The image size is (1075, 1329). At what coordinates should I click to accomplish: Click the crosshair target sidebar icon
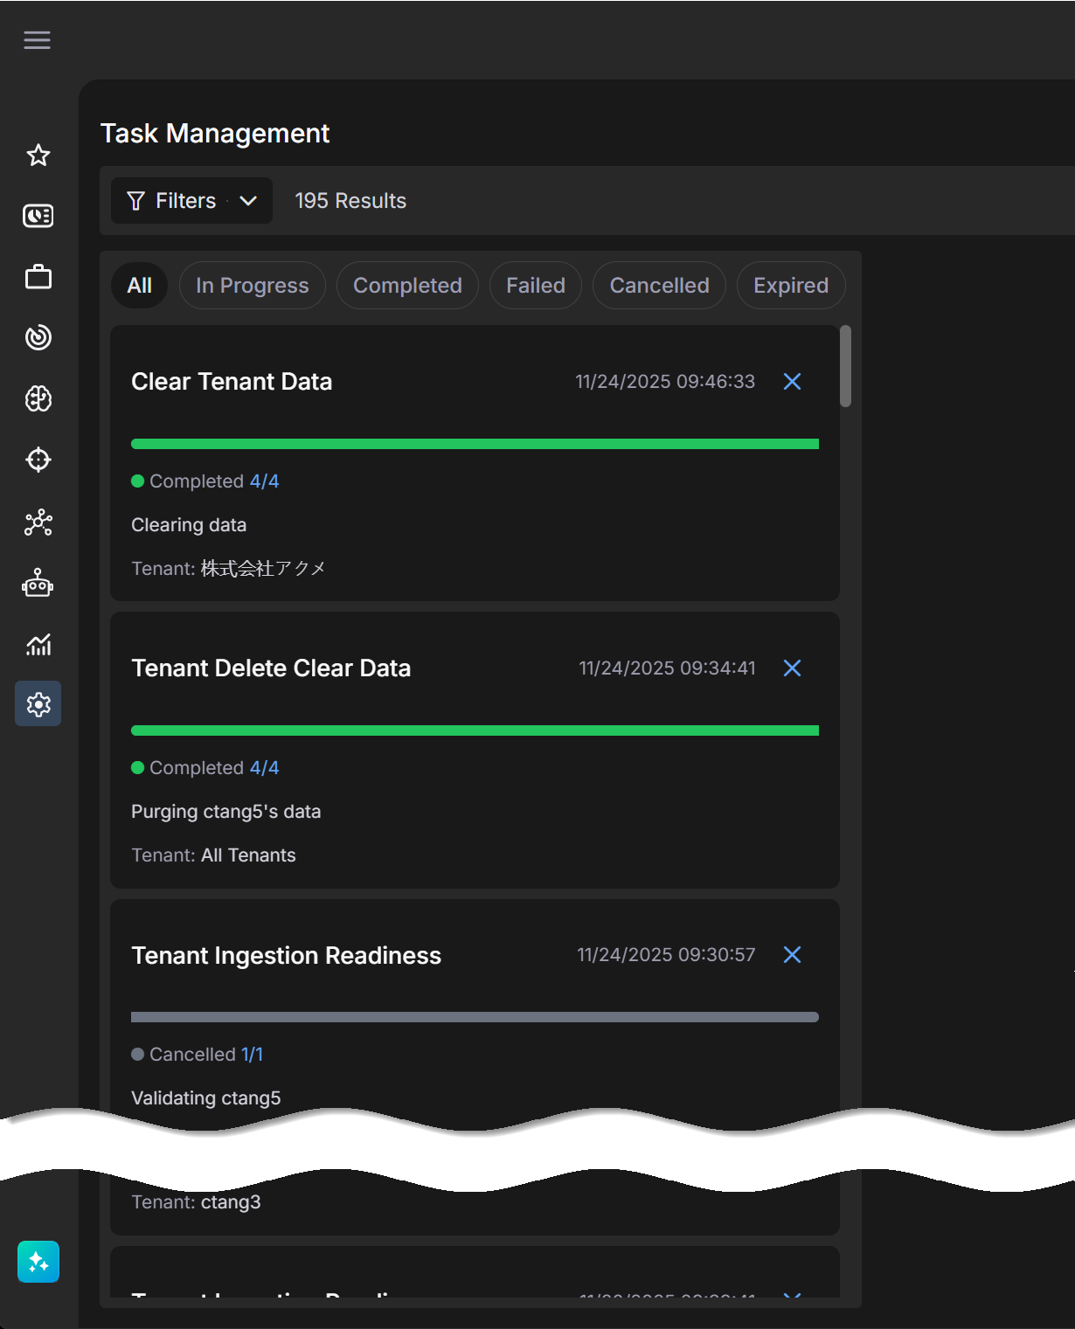click(x=38, y=460)
